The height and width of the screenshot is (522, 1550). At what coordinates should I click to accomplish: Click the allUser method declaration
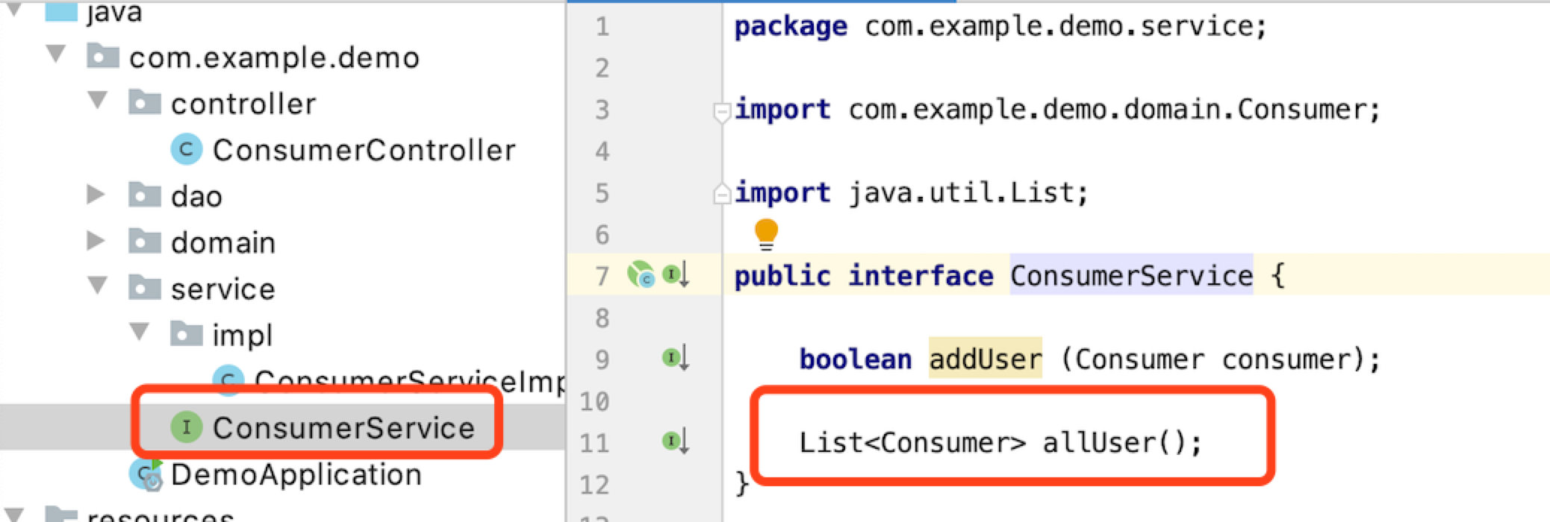[x=1000, y=442]
